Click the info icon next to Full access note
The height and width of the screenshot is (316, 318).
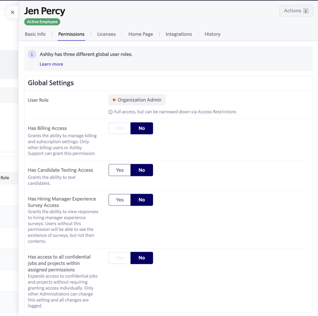[x=111, y=112]
